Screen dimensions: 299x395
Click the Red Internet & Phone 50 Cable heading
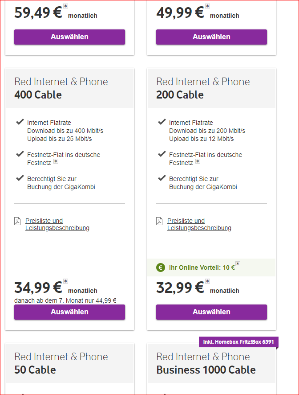(61, 363)
